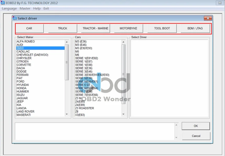225x156 pixels.
Task: Close the main EOBD2 window
Action: (x=220, y=3)
